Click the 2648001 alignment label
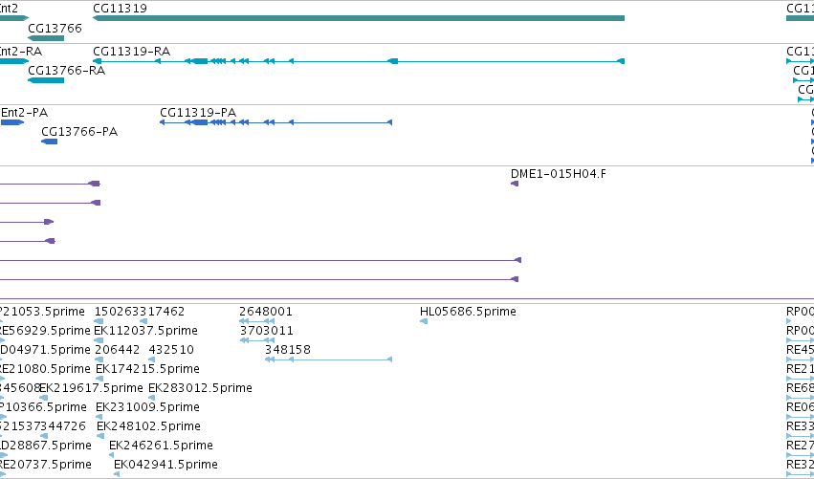 (266, 312)
